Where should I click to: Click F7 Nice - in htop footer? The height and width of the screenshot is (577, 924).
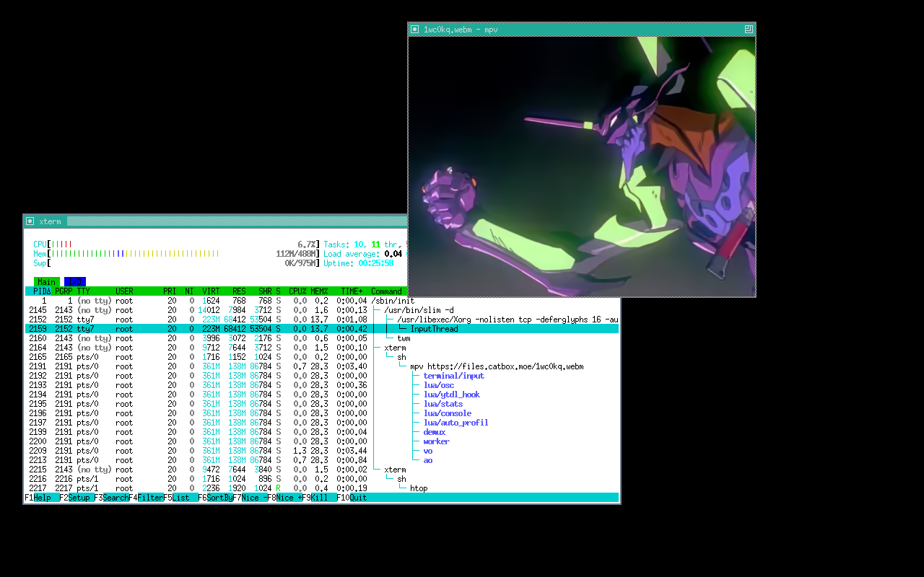(x=250, y=498)
